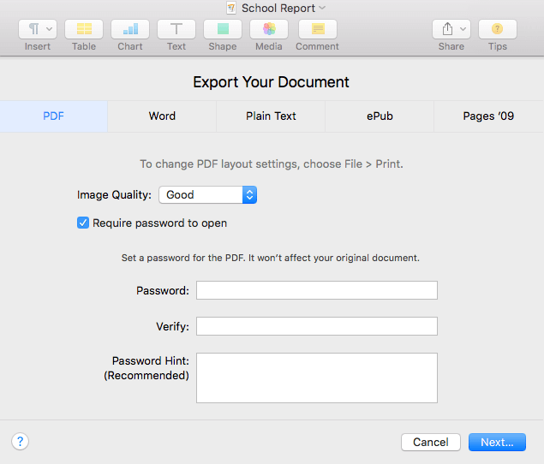Click in the Password Hint text area
The image size is (544, 464).
click(317, 378)
